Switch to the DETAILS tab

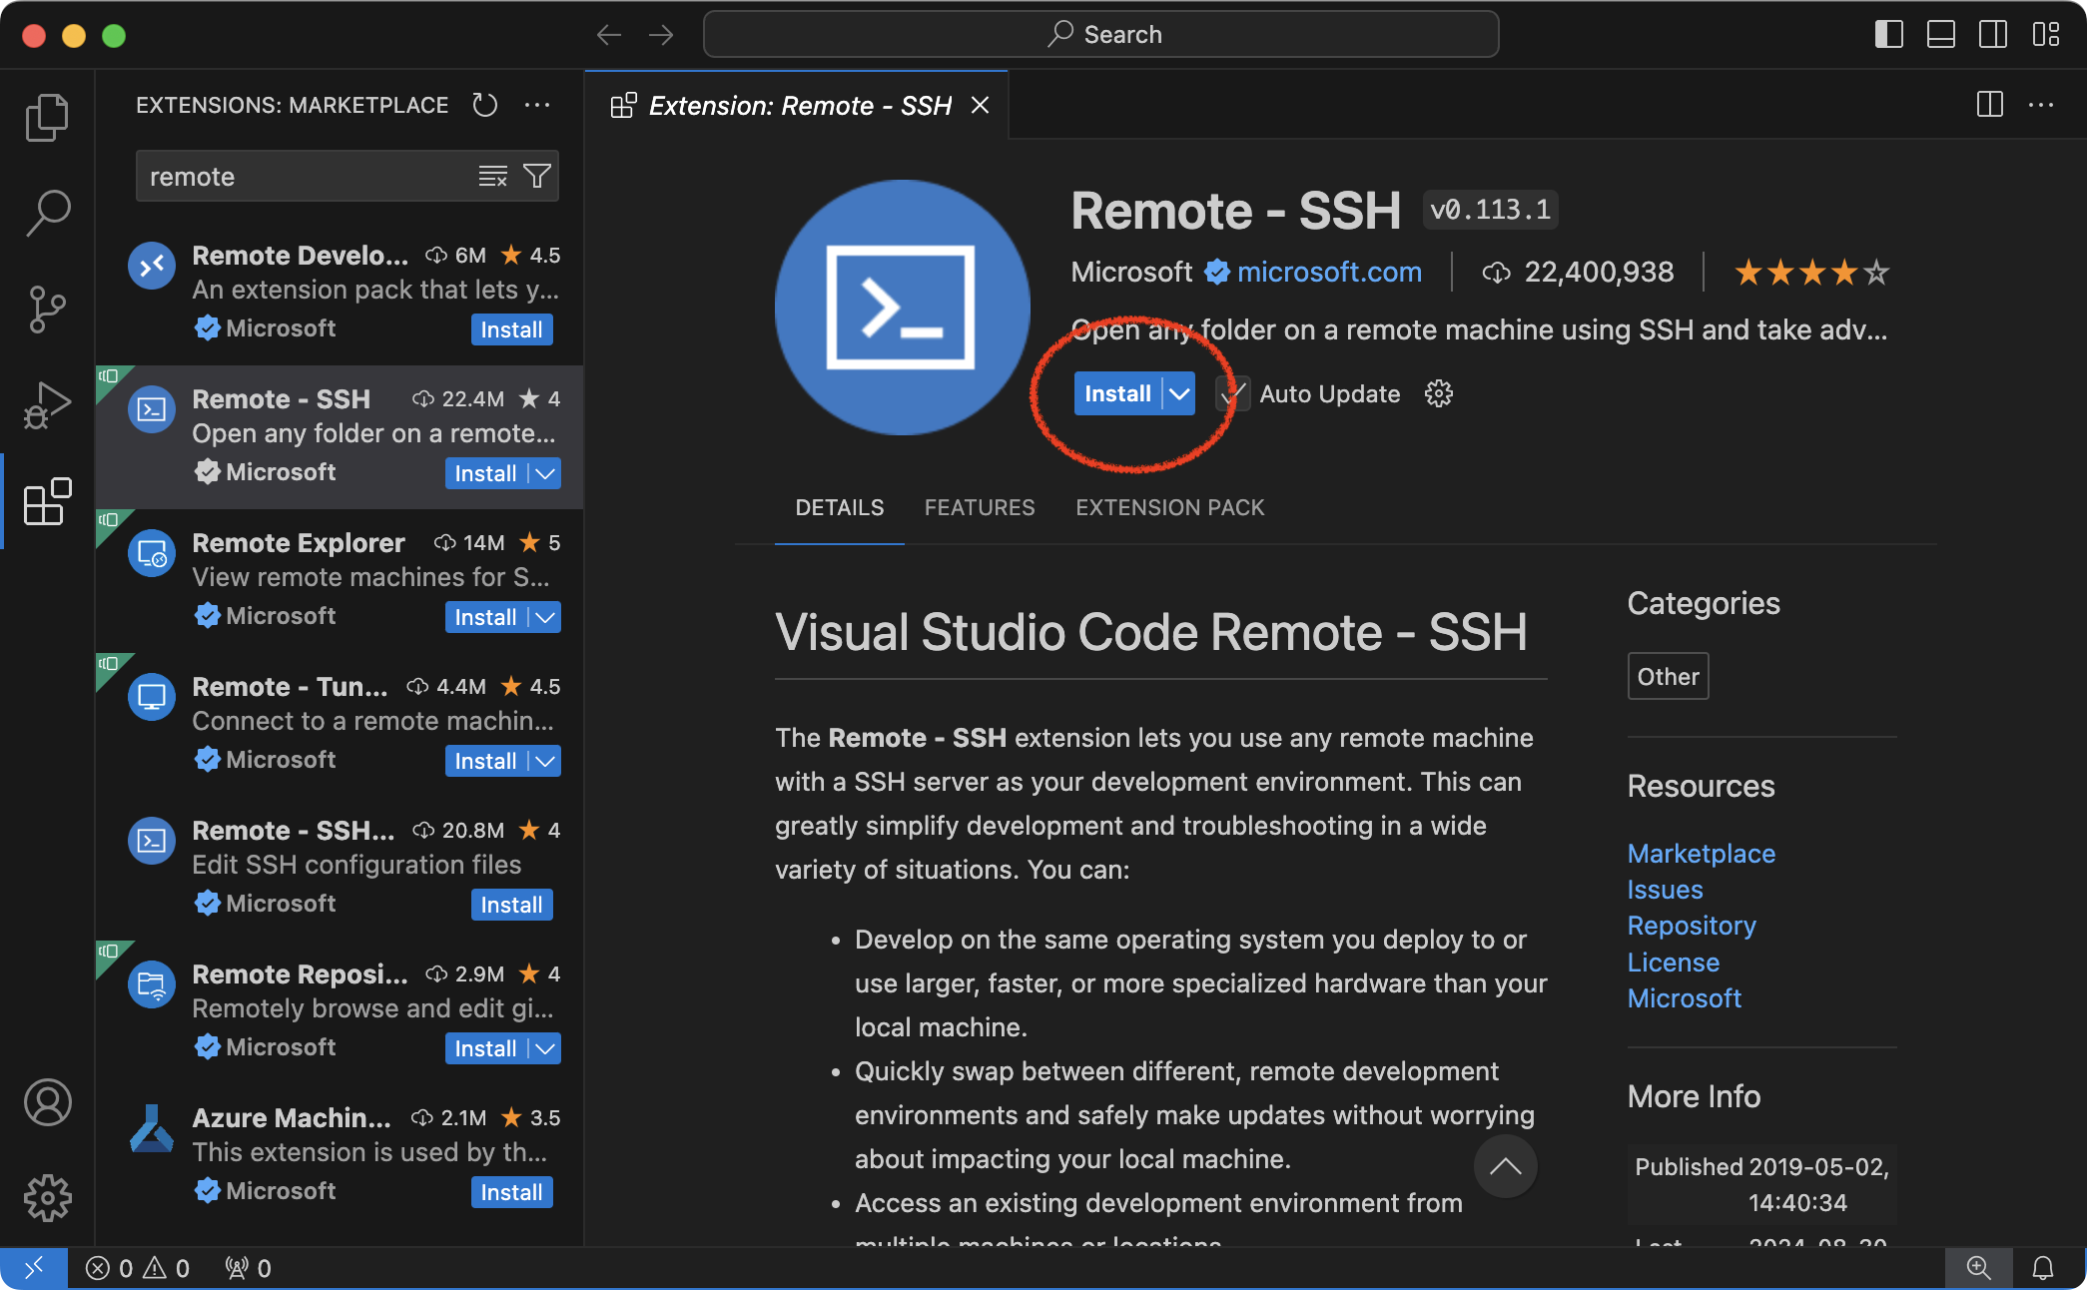[x=839, y=507]
